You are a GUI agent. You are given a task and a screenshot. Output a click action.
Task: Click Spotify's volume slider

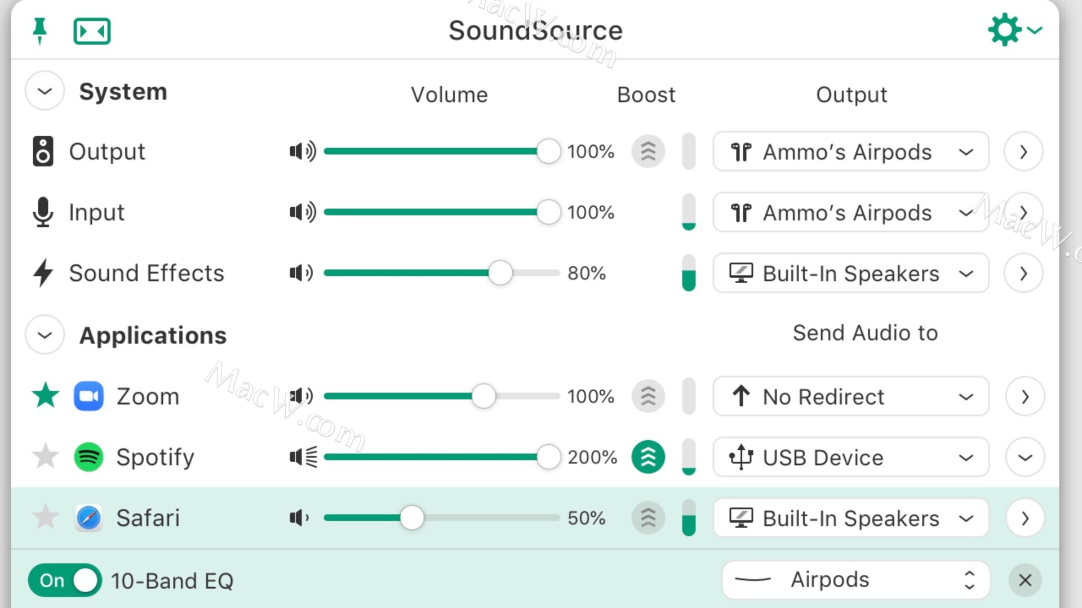442,457
